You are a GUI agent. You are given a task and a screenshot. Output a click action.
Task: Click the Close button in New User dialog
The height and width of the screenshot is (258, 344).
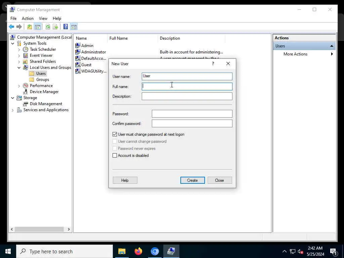pyautogui.click(x=219, y=180)
